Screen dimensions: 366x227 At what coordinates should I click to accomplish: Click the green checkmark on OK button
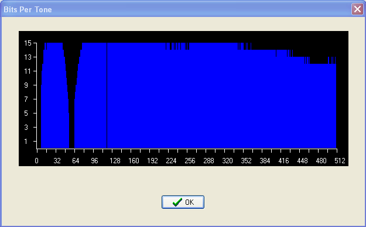[x=177, y=202]
